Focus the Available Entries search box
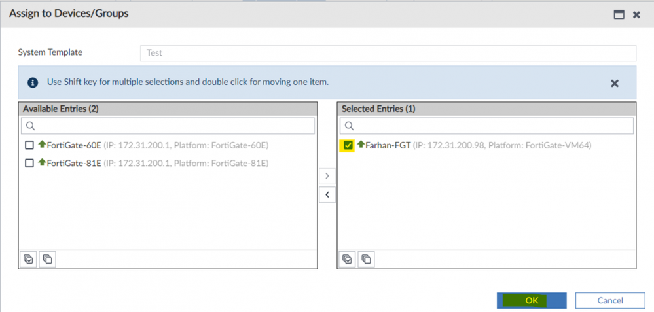Image resolution: width=654 pixels, height=312 pixels. click(x=173, y=126)
